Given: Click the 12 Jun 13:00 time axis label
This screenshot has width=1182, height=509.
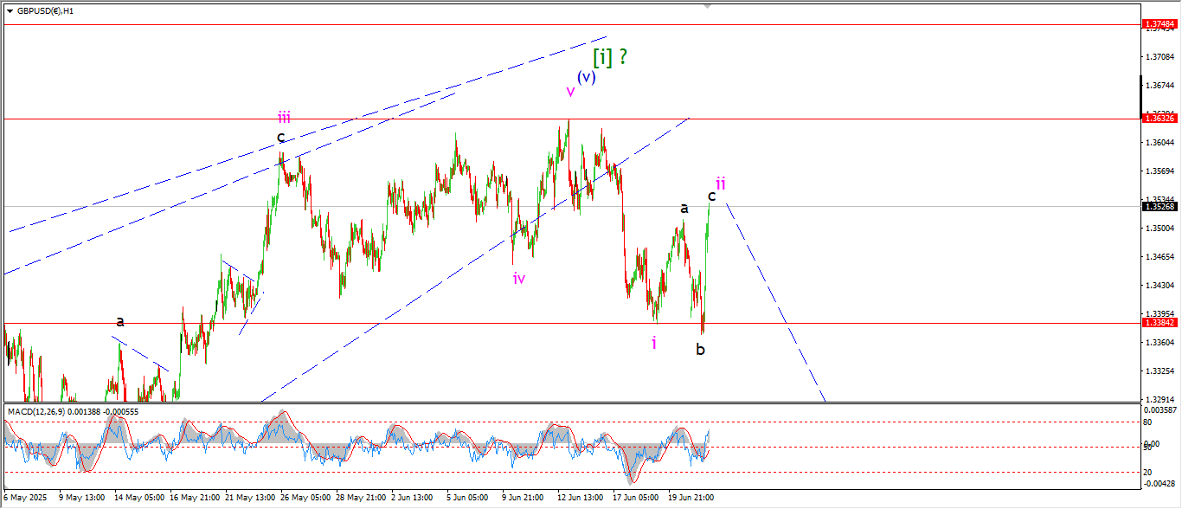Looking at the screenshot, I should click(580, 498).
